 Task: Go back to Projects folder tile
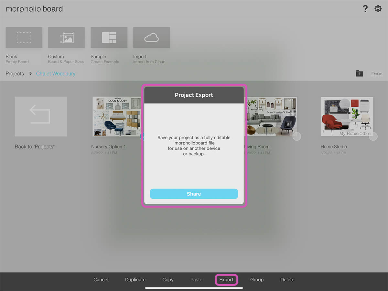point(41,116)
